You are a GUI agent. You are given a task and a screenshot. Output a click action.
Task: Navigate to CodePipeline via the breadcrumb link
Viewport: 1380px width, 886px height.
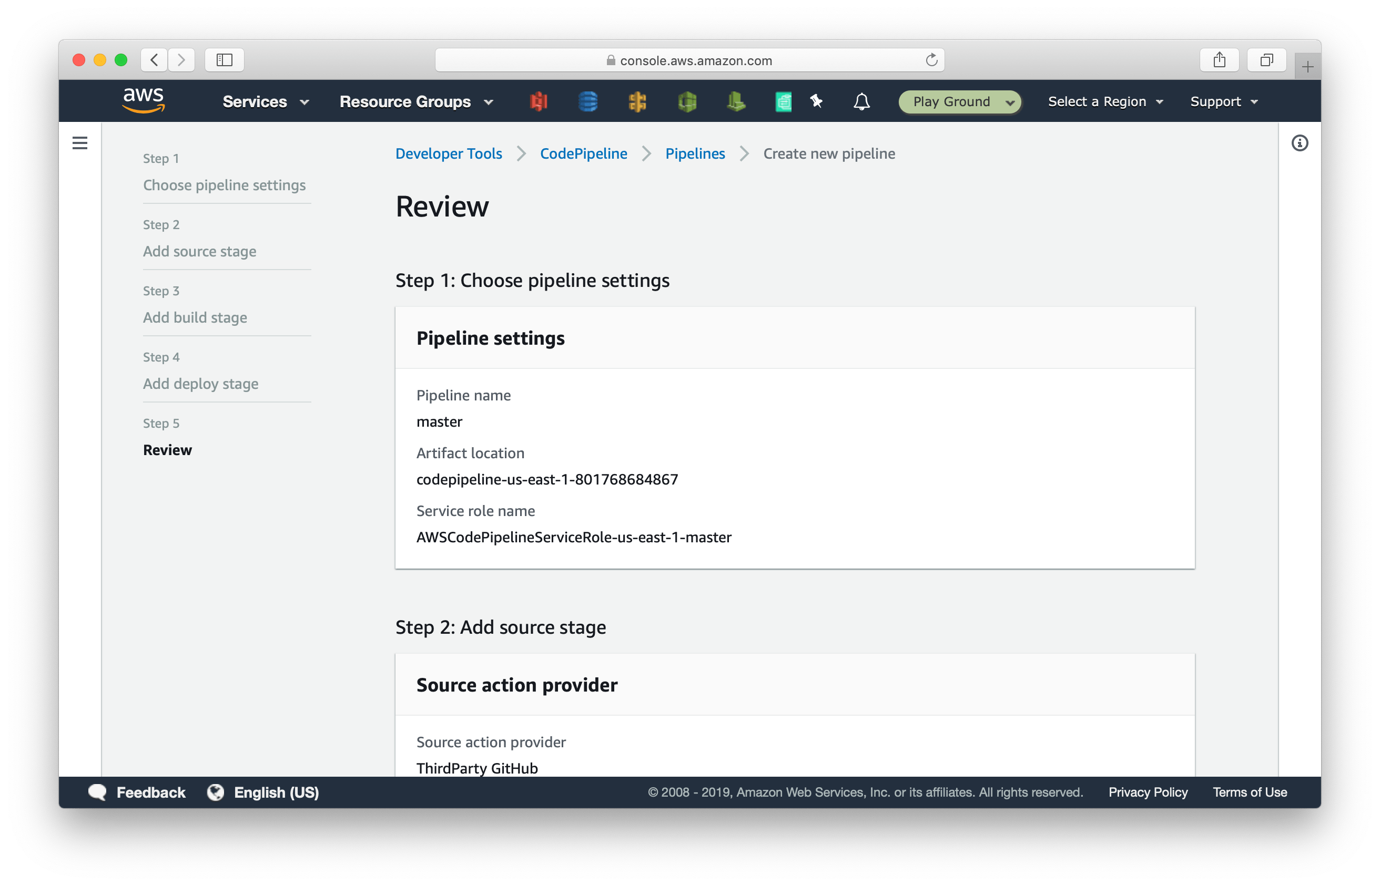coord(583,153)
